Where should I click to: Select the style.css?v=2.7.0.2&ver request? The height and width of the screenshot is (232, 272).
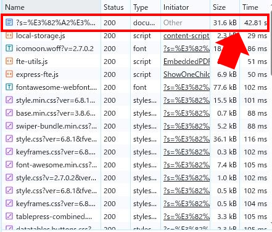[56, 178]
